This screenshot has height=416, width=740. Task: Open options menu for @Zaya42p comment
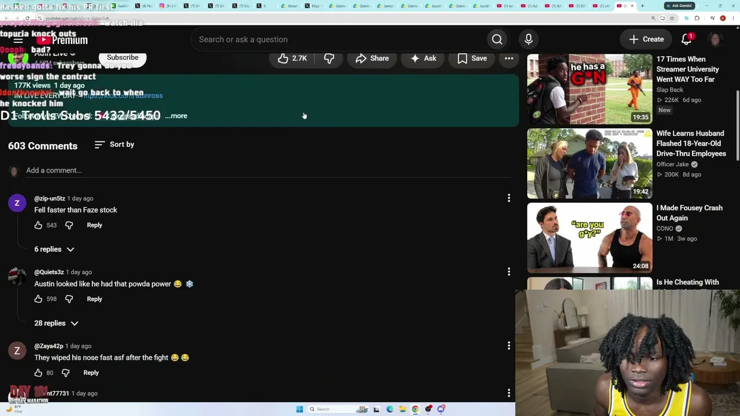pyautogui.click(x=509, y=346)
